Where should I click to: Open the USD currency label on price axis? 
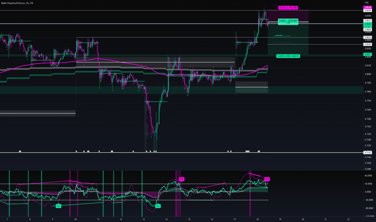[367, 3]
